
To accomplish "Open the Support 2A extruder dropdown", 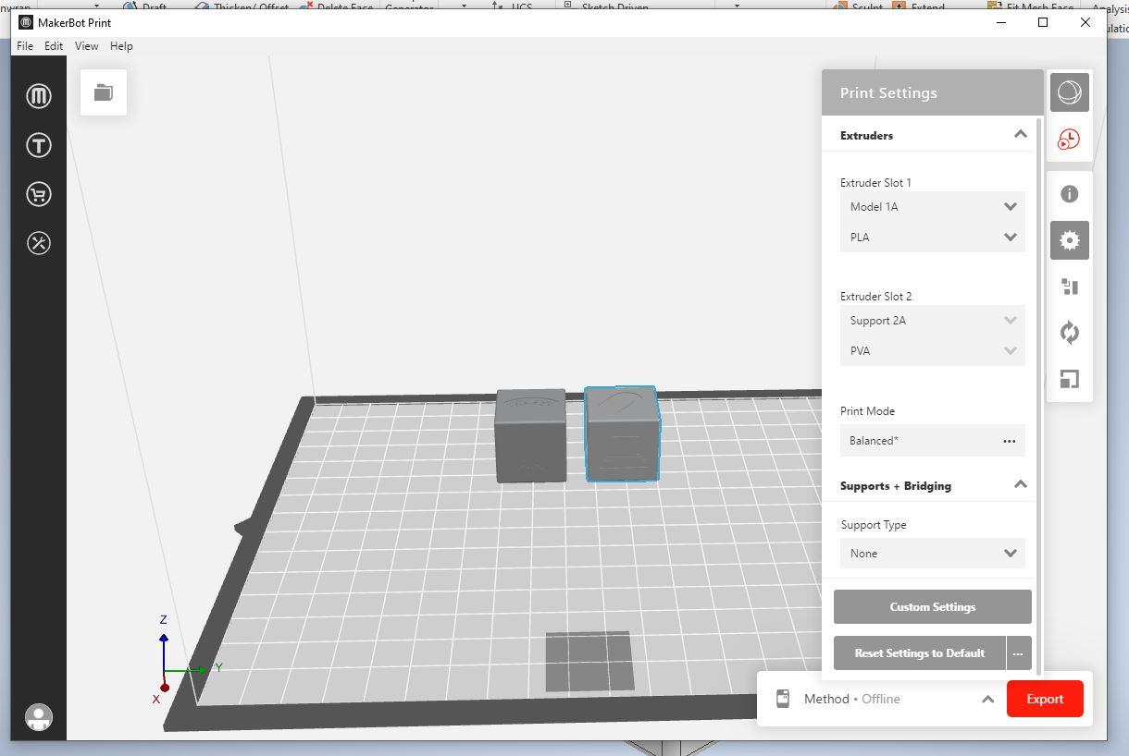I will point(932,321).
